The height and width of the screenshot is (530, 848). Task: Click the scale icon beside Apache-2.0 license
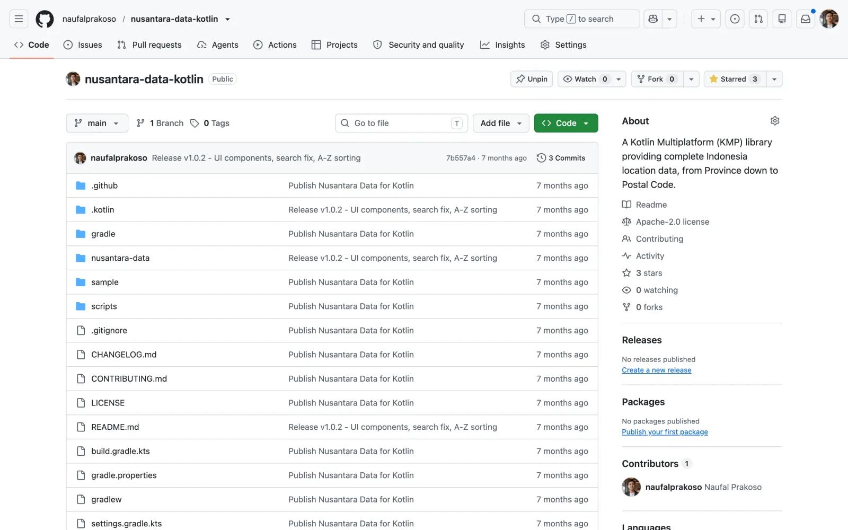pos(626,222)
